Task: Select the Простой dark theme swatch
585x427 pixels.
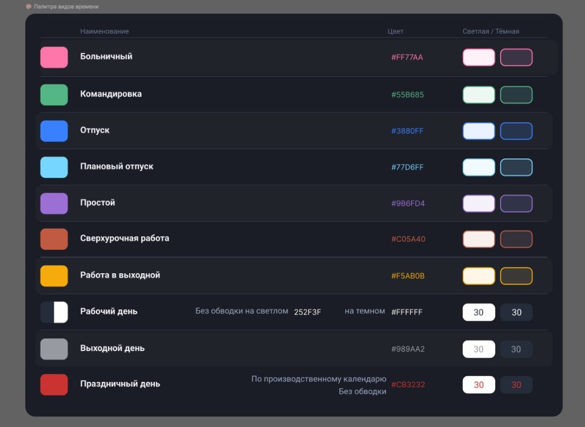Action: [x=516, y=203]
